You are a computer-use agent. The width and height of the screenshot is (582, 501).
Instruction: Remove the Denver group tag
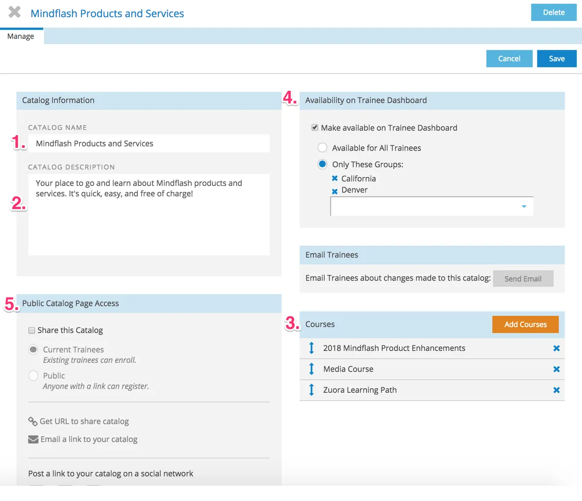tap(335, 191)
